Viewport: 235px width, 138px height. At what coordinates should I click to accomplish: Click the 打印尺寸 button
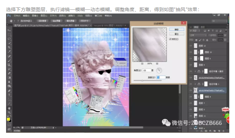pyautogui.click(x=84, y=21)
